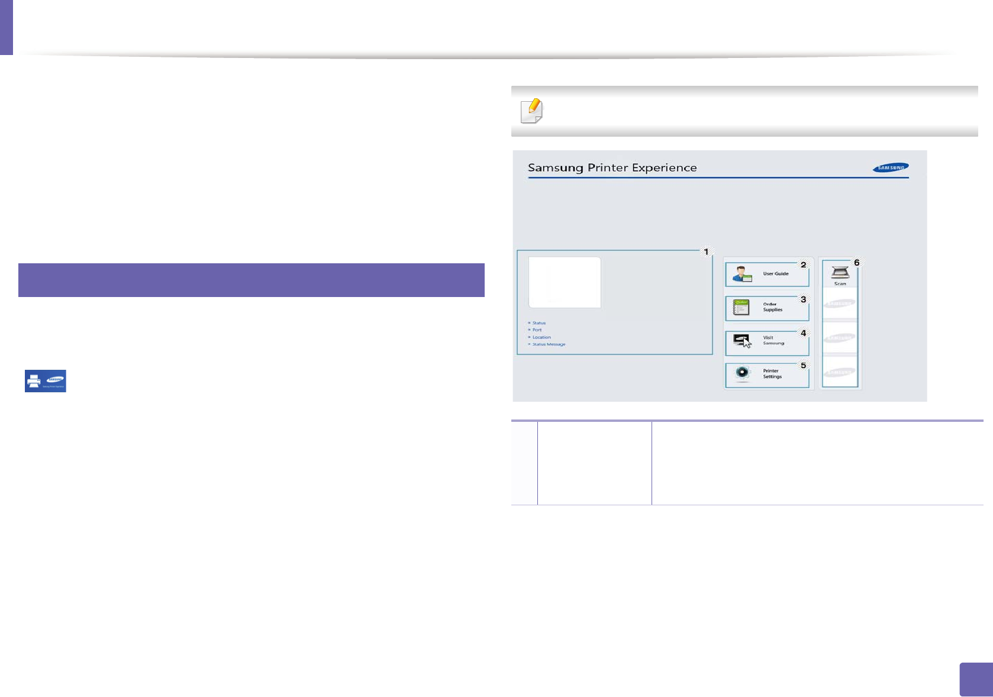The image size is (993, 697).
Task: Select the Status Message link
Action: click(548, 344)
